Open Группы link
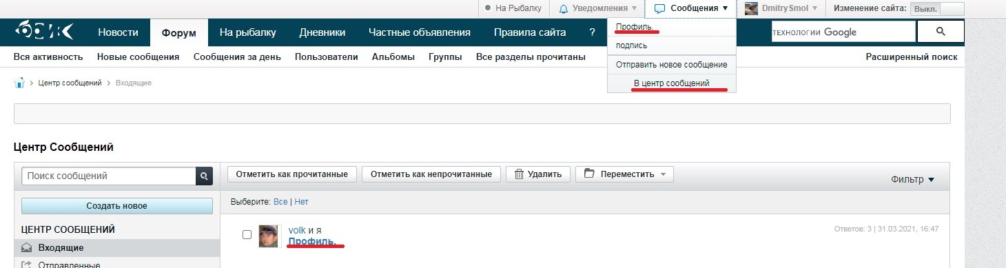Screen dimensions: 1006x268 tap(445, 57)
